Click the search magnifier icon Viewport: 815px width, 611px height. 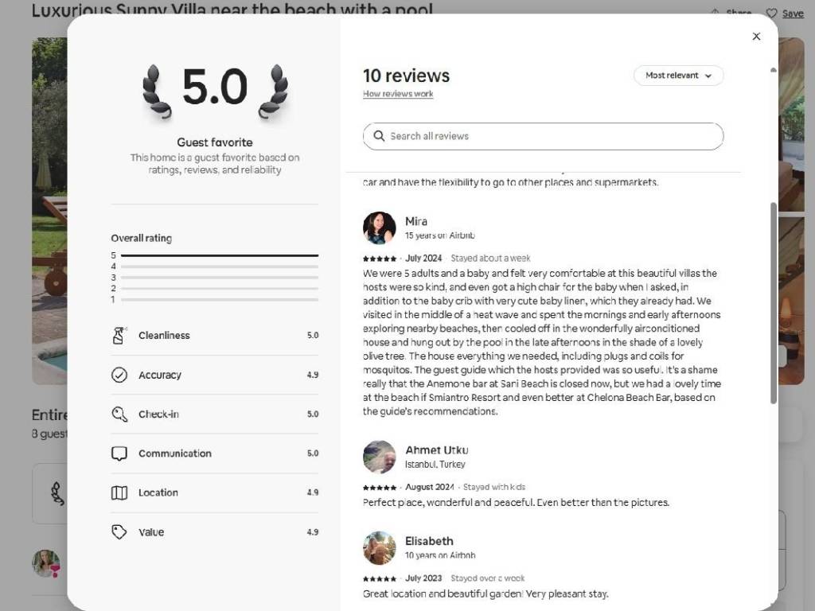pos(379,136)
